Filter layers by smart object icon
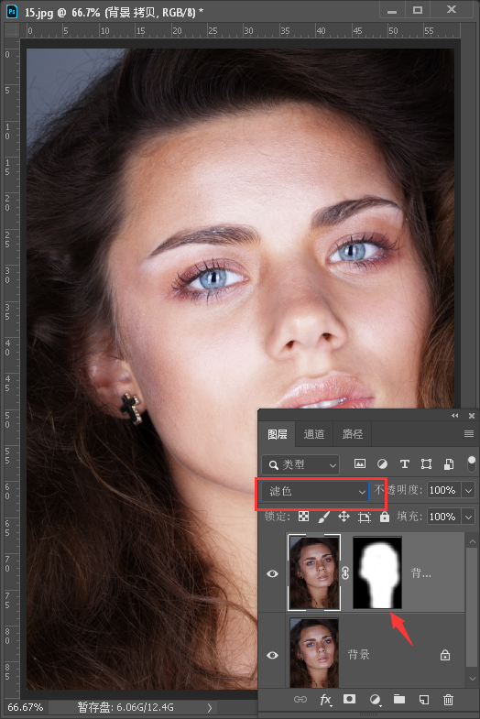The width and height of the screenshot is (480, 719). [449, 464]
